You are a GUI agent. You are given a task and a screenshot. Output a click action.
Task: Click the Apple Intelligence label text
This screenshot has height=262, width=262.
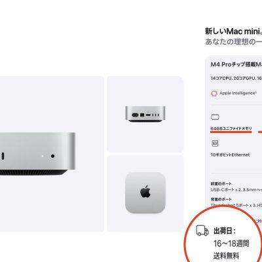[x=238, y=93]
